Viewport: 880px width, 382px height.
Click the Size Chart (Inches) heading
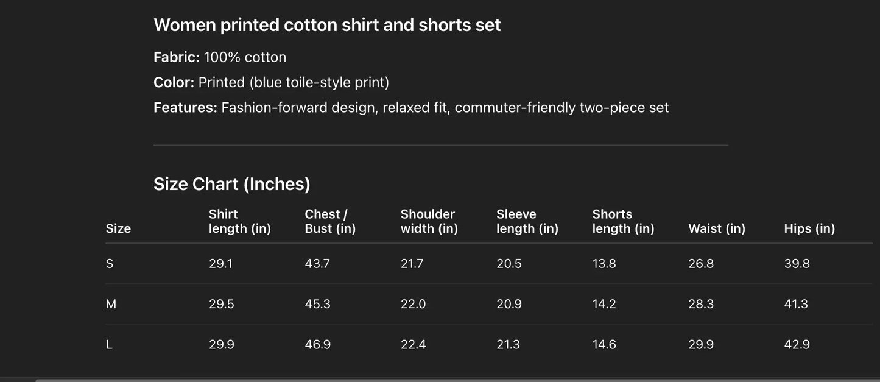232,184
